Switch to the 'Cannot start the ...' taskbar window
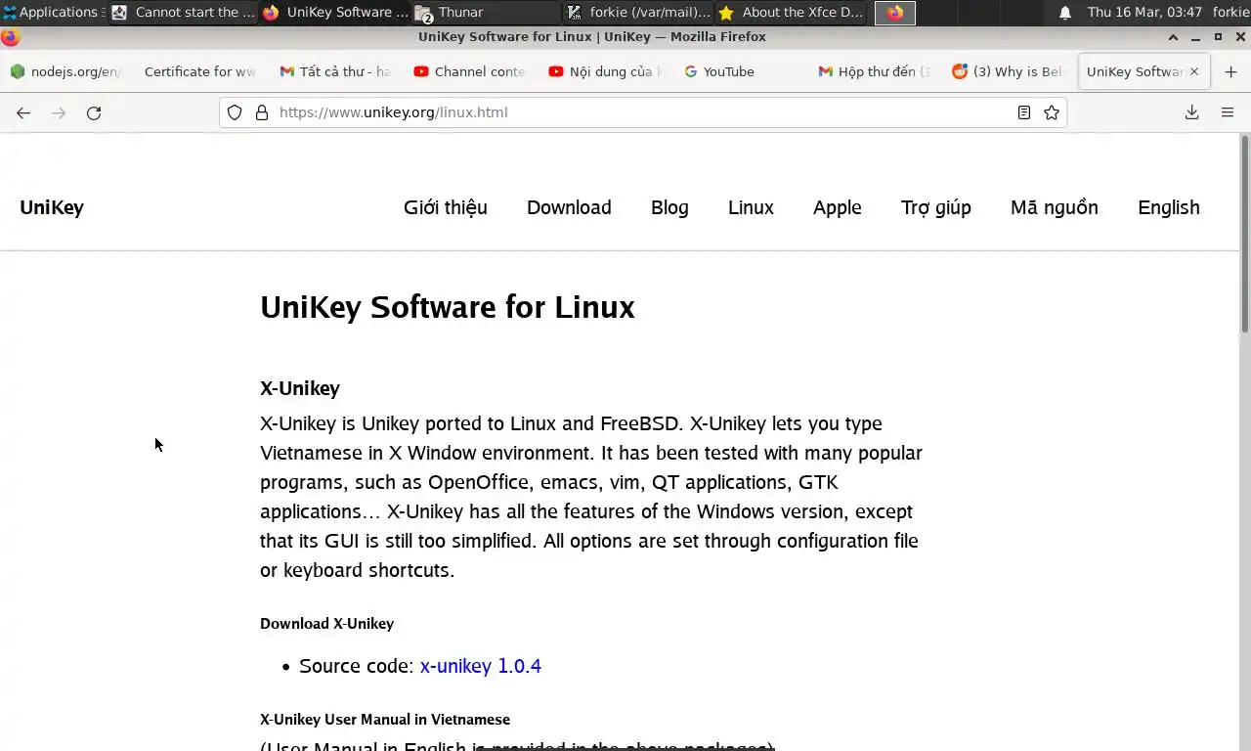The width and height of the screenshot is (1251, 751). pos(183,12)
